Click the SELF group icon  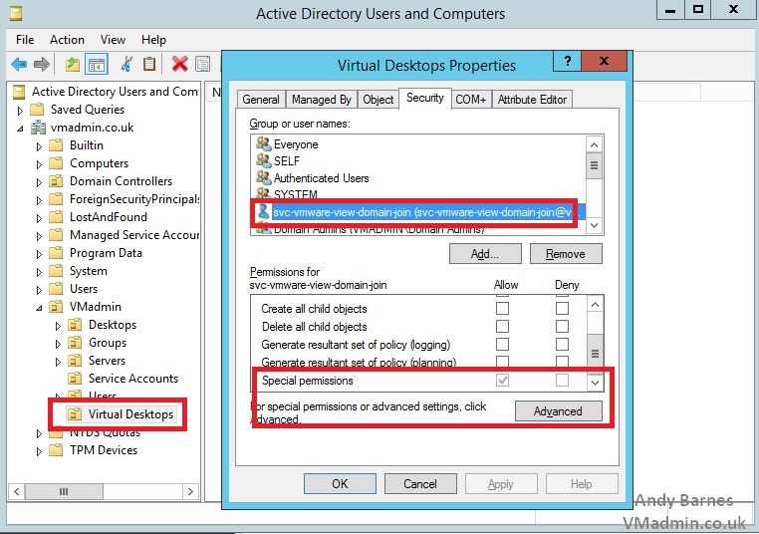click(263, 160)
